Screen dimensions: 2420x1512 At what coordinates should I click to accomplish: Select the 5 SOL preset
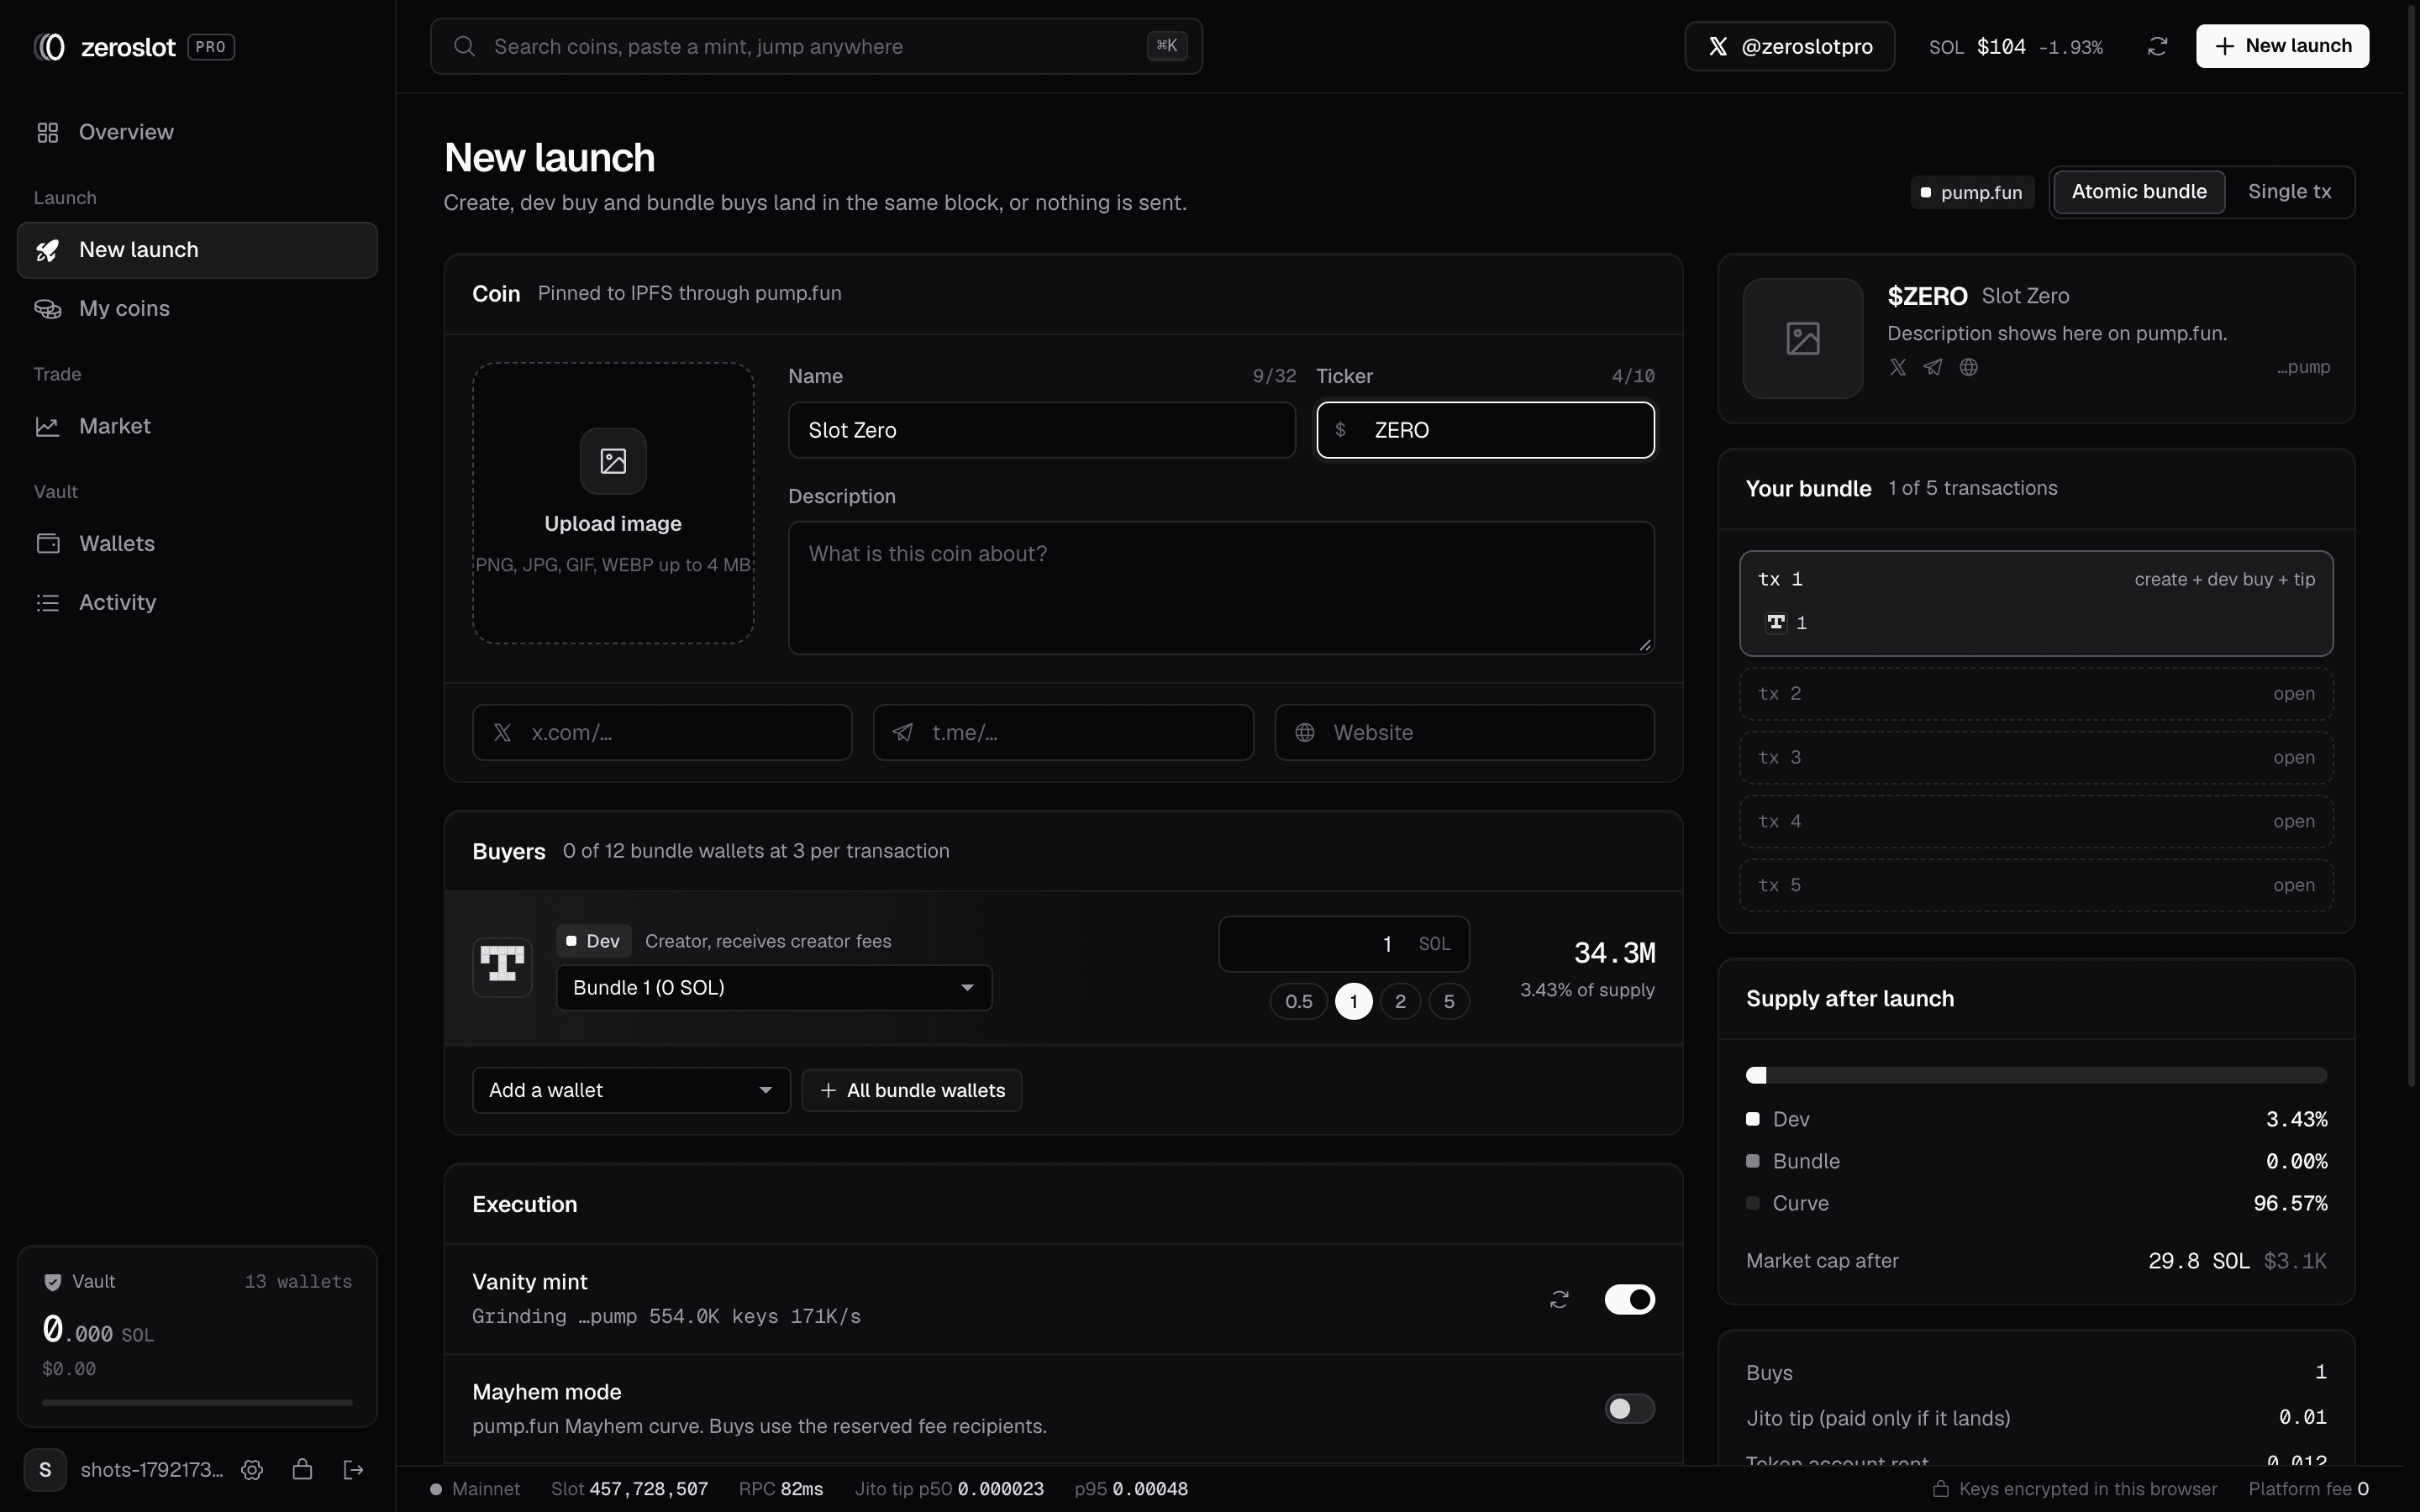pyautogui.click(x=1449, y=1001)
